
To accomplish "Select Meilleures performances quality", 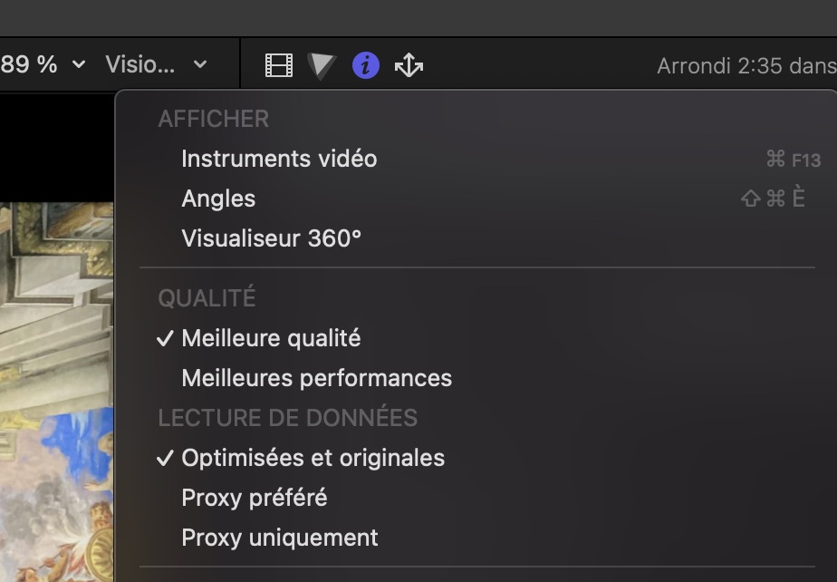I will pyautogui.click(x=316, y=378).
